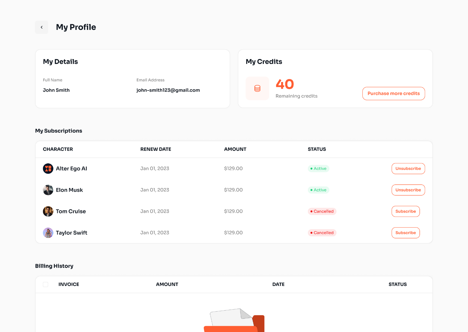Unsubscribe from Elon Musk subscription
Viewport: 468px width, 332px height.
[x=408, y=190]
